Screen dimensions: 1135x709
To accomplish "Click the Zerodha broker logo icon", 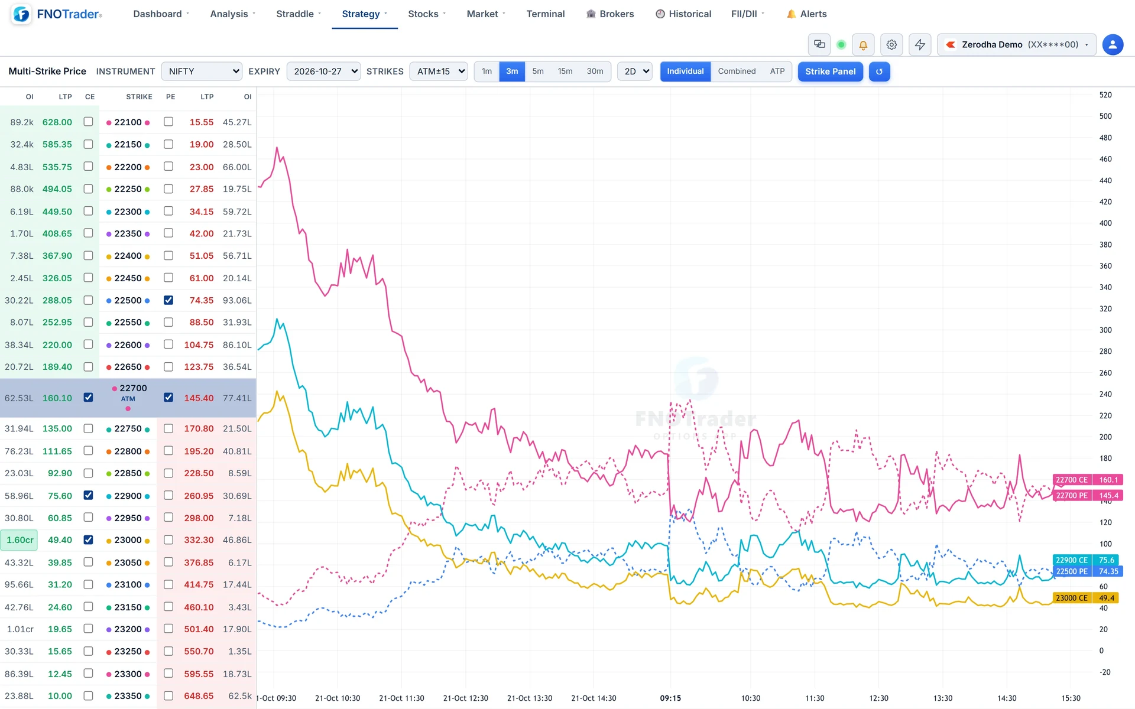I will click(x=951, y=45).
